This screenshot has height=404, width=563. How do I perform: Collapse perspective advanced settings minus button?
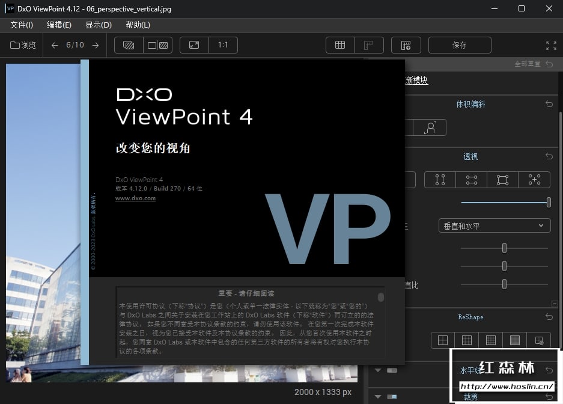(555, 304)
